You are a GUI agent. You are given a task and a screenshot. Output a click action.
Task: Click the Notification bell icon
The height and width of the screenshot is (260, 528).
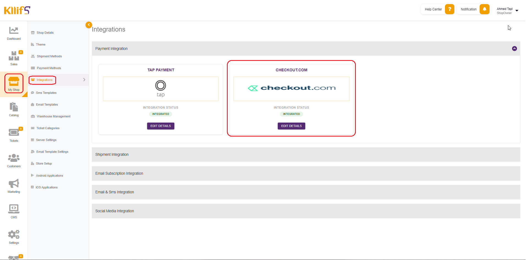click(x=485, y=9)
